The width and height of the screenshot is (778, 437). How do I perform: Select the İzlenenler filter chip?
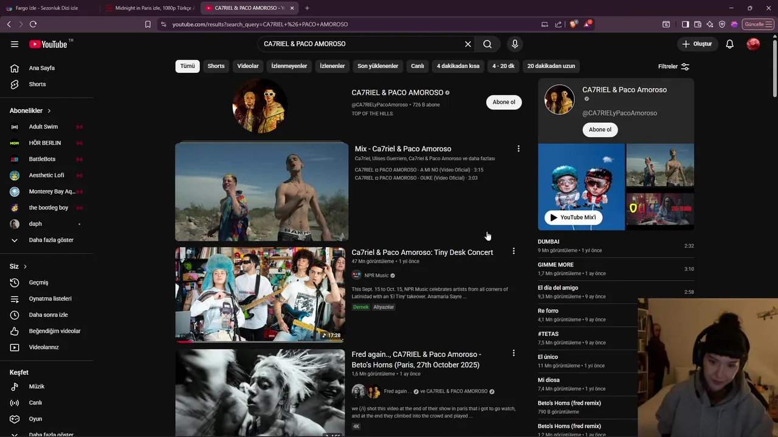[x=332, y=66]
